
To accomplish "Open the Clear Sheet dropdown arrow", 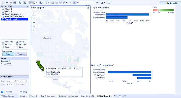I will point(36,2).
